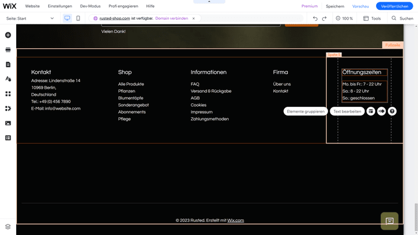This screenshot has width=418, height=235.
Task: Switch to desktop view
Action: (x=67, y=19)
